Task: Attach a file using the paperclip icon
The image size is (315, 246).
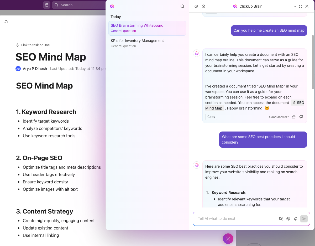Action: tap(295, 218)
